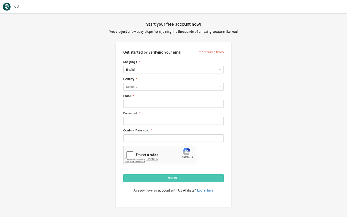Image resolution: width=347 pixels, height=217 pixels.
Task: Click the "* = required fields" note
Action: tap(211, 52)
